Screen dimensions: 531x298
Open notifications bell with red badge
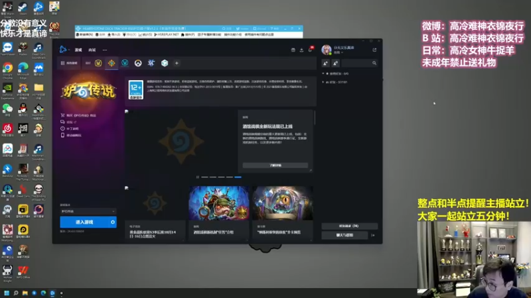[311, 49]
